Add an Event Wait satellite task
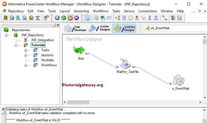 click(x=143, y=18)
